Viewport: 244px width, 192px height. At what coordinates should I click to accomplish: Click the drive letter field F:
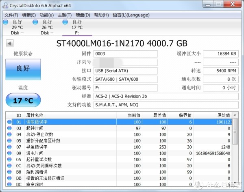125,88
